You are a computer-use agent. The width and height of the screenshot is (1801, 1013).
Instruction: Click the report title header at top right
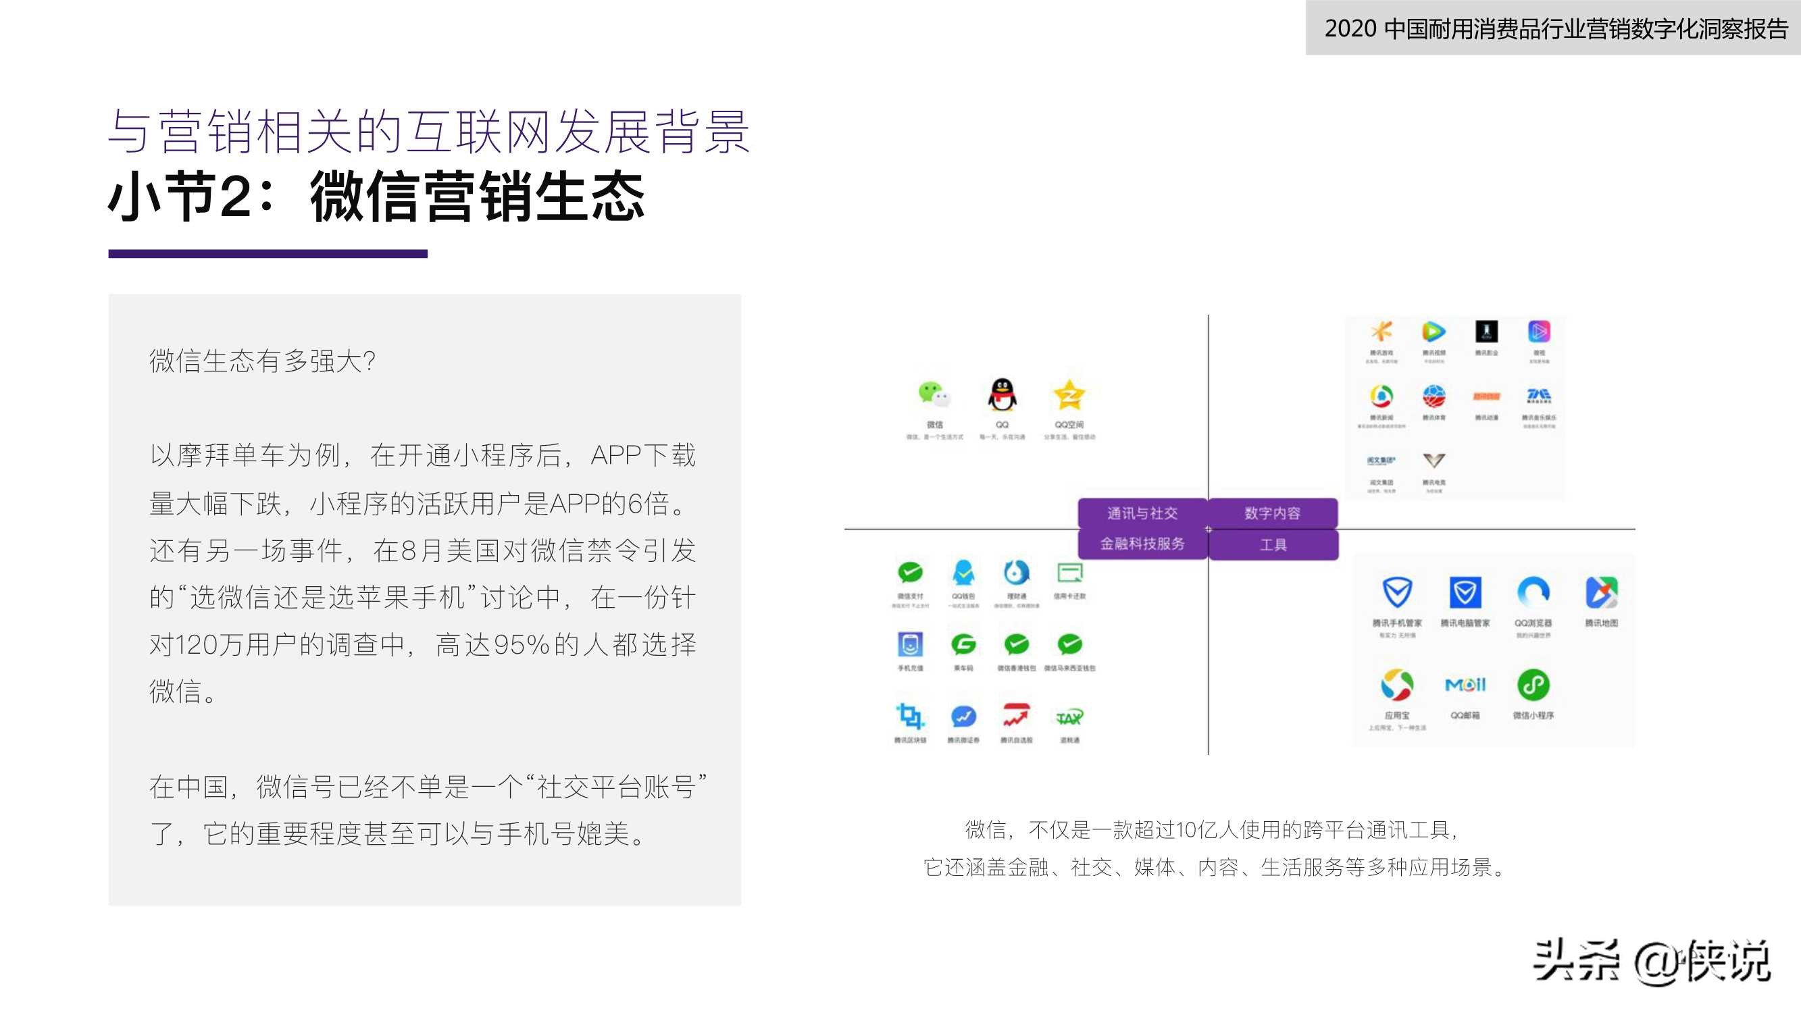[x=1556, y=28]
